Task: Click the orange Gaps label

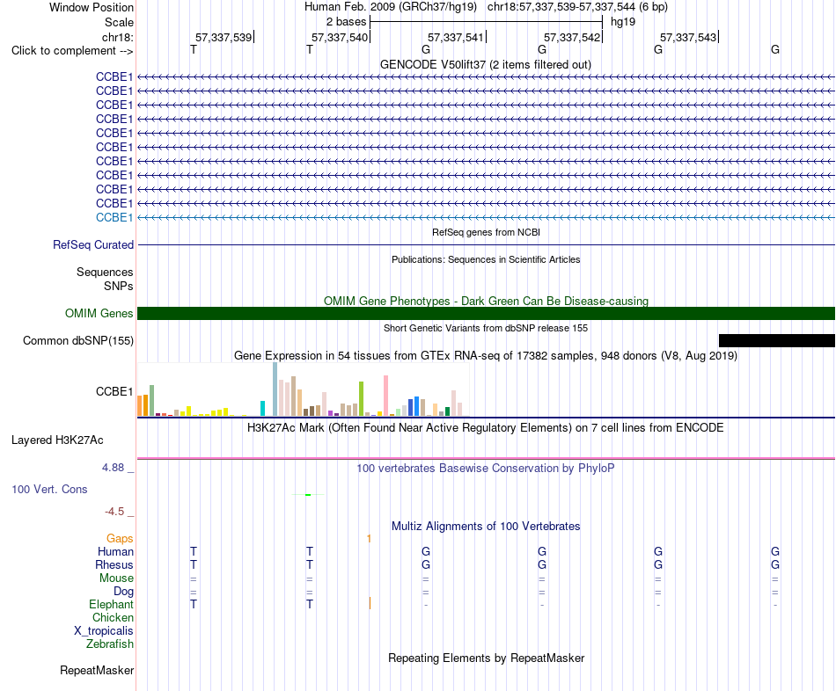Action: [120, 539]
